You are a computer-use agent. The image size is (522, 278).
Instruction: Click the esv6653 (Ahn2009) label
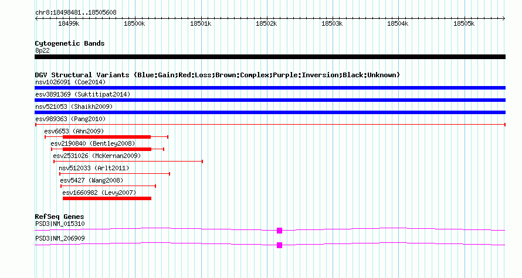point(74,131)
